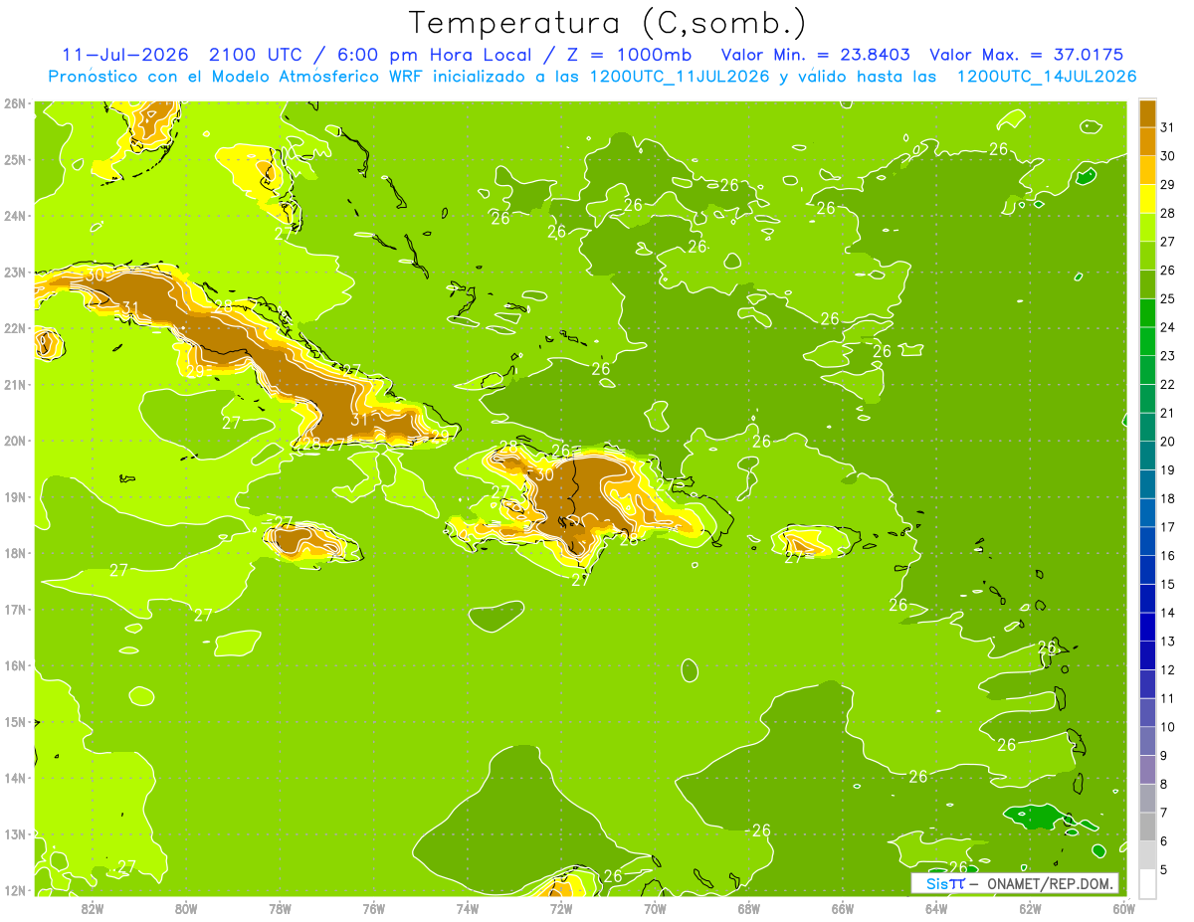
Task: Click the legend value 13
Action: pos(1168,642)
